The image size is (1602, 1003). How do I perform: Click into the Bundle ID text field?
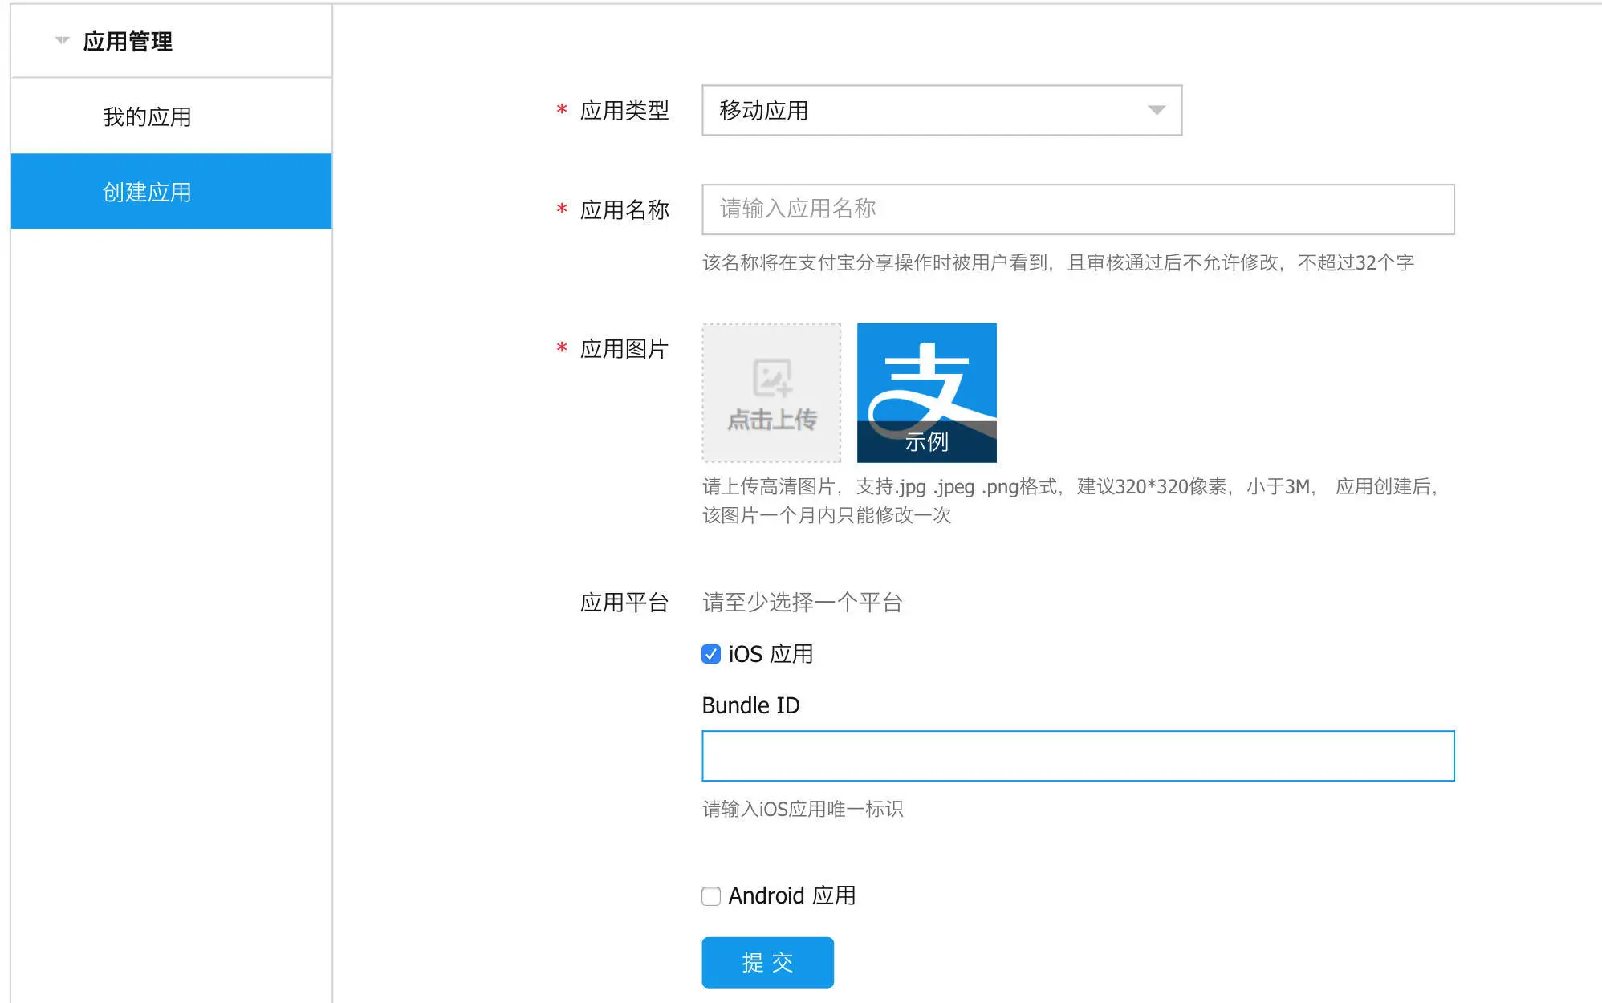click(1077, 755)
